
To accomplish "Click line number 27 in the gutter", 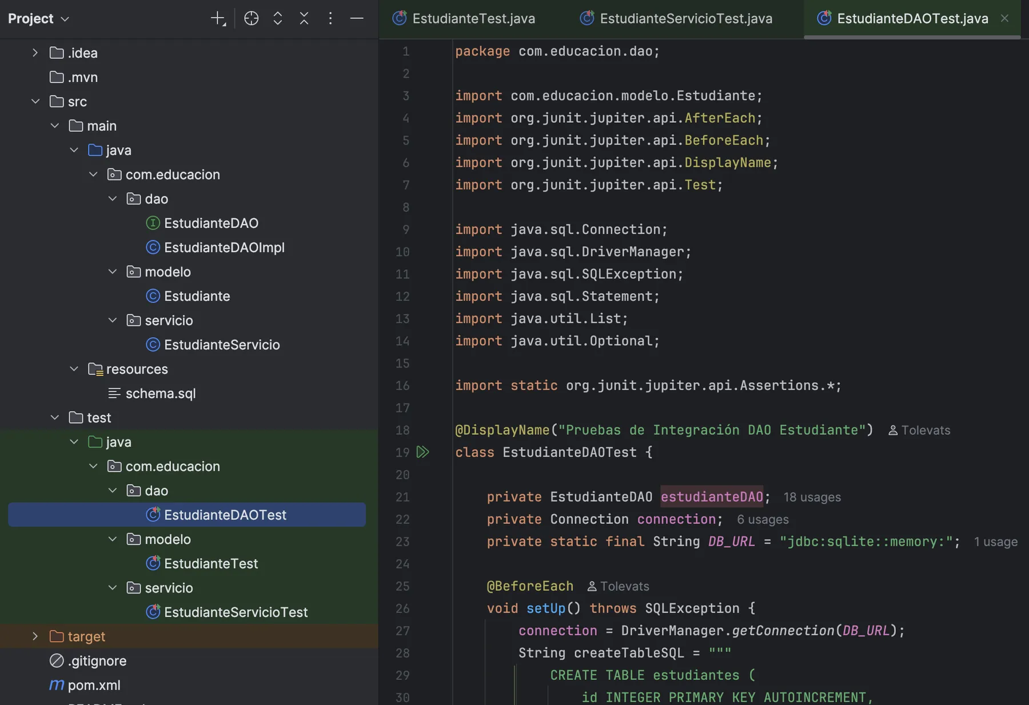I will click(402, 631).
